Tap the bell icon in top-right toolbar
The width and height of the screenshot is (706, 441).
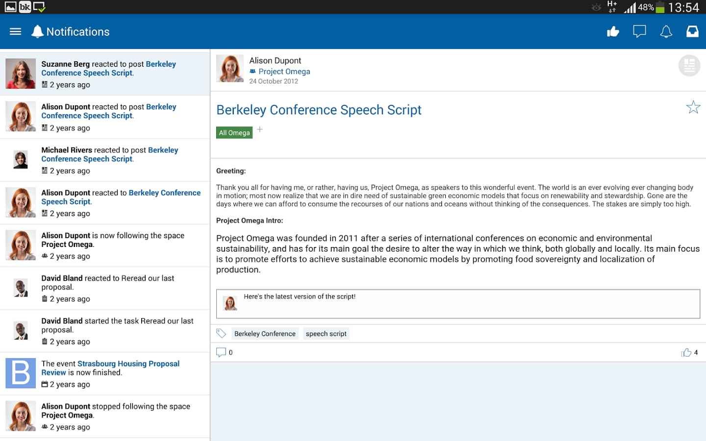coord(666,32)
